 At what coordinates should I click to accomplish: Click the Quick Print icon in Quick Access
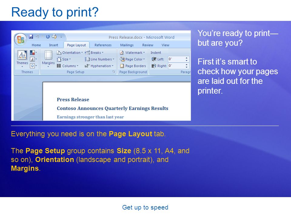54,37
